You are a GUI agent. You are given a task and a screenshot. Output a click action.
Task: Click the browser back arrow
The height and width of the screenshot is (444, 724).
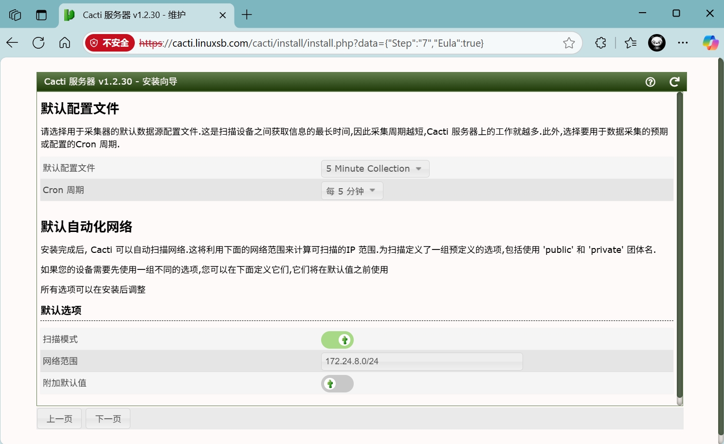(12, 43)
